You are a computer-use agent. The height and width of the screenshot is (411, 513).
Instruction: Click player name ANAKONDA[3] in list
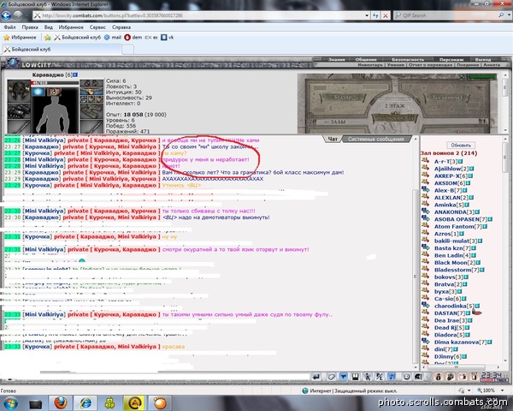(x=454, y=211)
